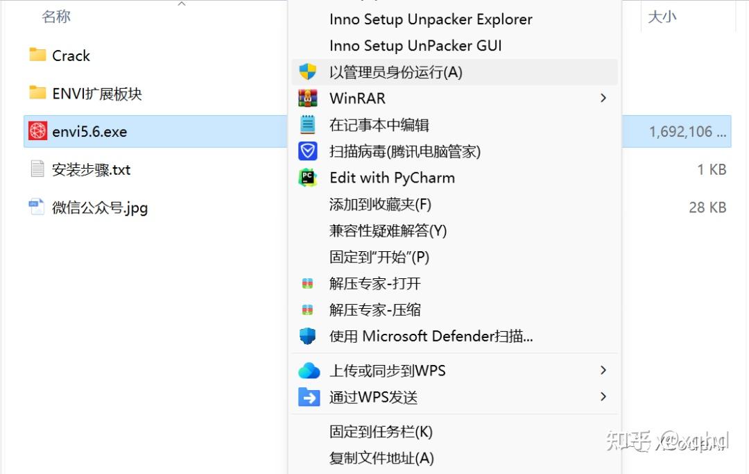This screenshot has width=749, height=474.
Task: Sort files by the 名称 column header
Action: pos(56,16)
